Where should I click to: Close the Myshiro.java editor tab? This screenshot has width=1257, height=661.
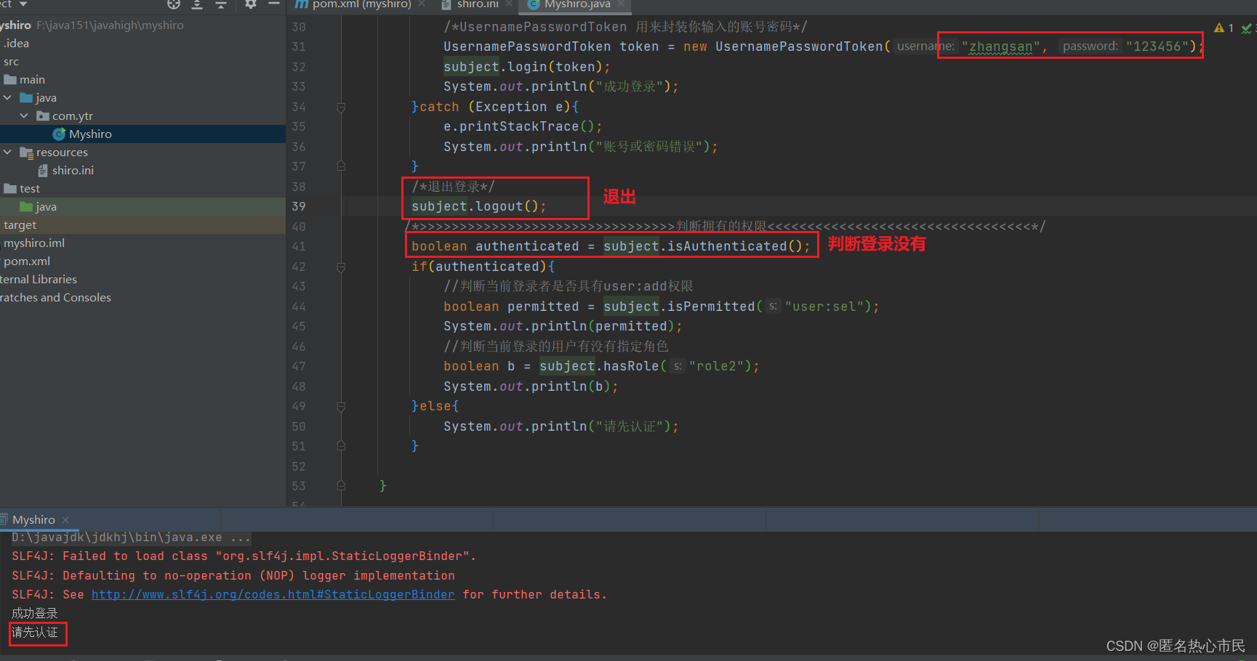(x=620, y=4)
